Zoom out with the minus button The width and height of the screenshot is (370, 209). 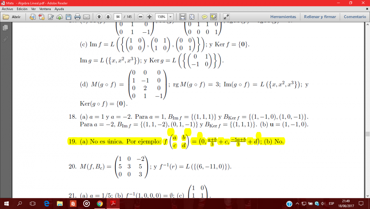coord(141,17)
